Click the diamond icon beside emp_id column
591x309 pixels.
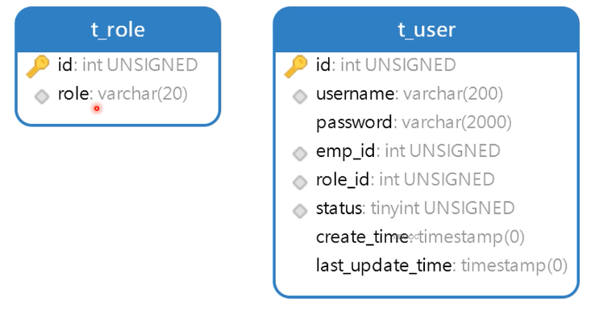(x=300, y=154)
